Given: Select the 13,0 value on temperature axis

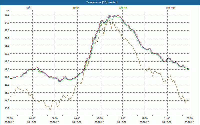Looking at the screenshot, I should [7, 108].
